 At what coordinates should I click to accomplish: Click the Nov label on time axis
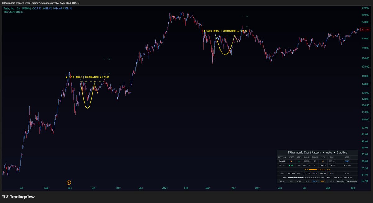click(118, 188)
